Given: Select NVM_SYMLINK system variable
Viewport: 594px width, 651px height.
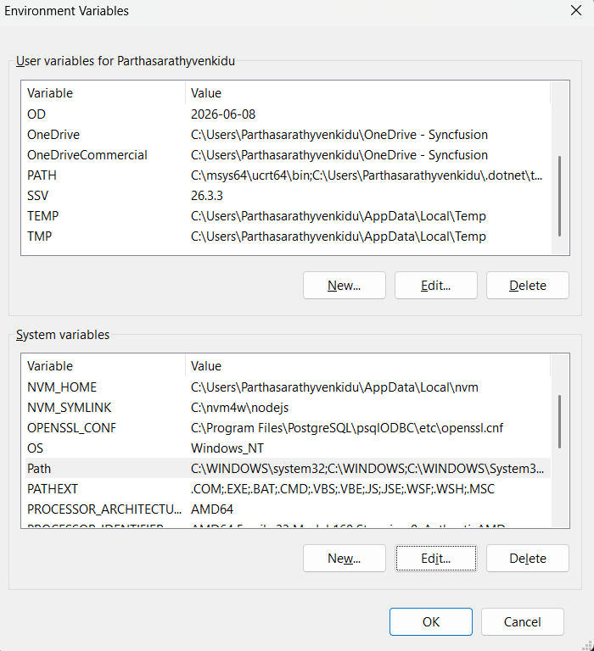Looking at the screenshot, I should point(288,407).
